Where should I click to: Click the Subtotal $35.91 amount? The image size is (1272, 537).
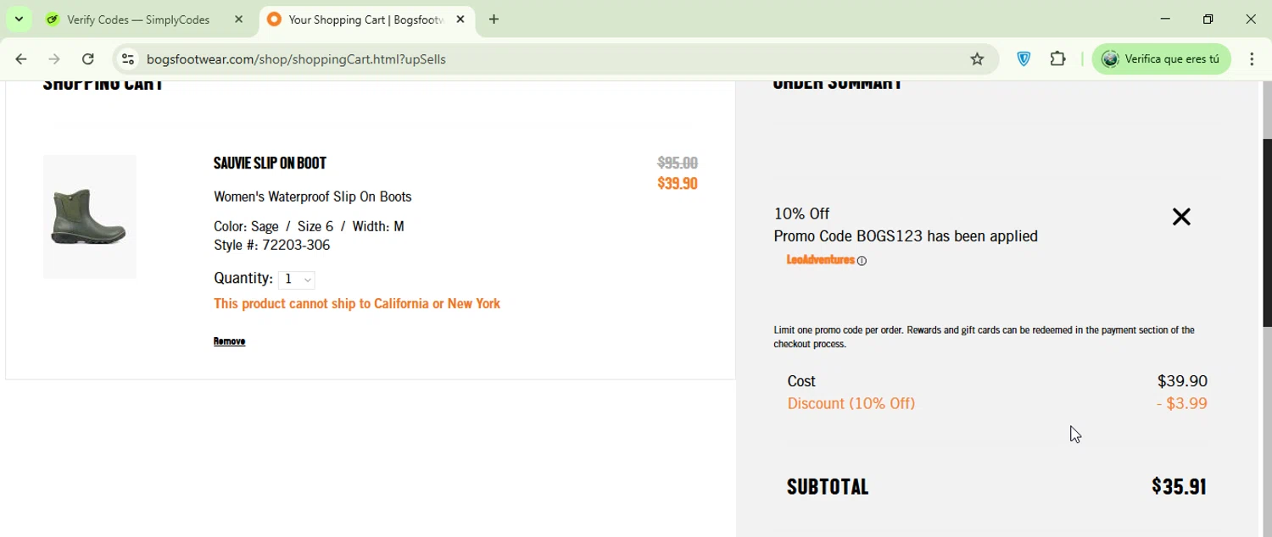1179,486
